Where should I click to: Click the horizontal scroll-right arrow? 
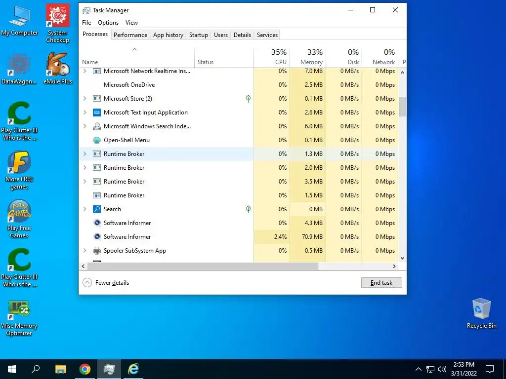[x=394, y=266]
